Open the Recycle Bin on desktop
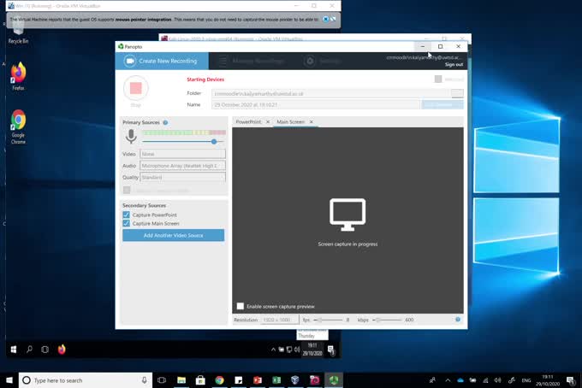Image resolution: width=582 pixels, height=388 pixels. click(x=18, y=32)
